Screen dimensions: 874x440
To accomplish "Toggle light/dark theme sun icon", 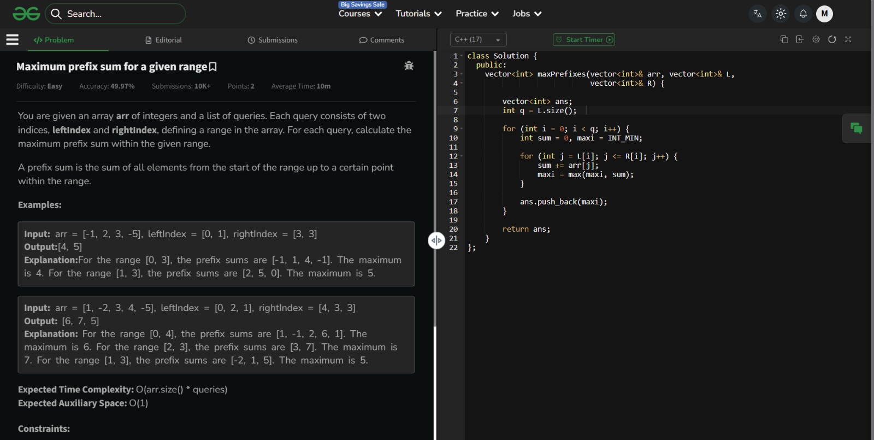I will pyautogui.click(x=781, y=14).
